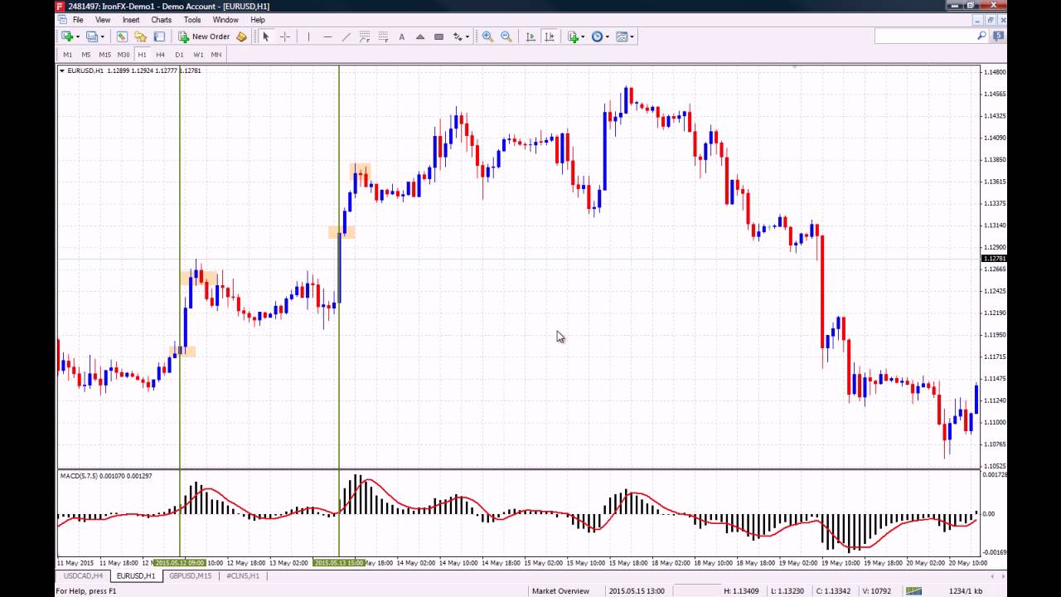Select the H1 timeframe button

[x=142, y=55]
